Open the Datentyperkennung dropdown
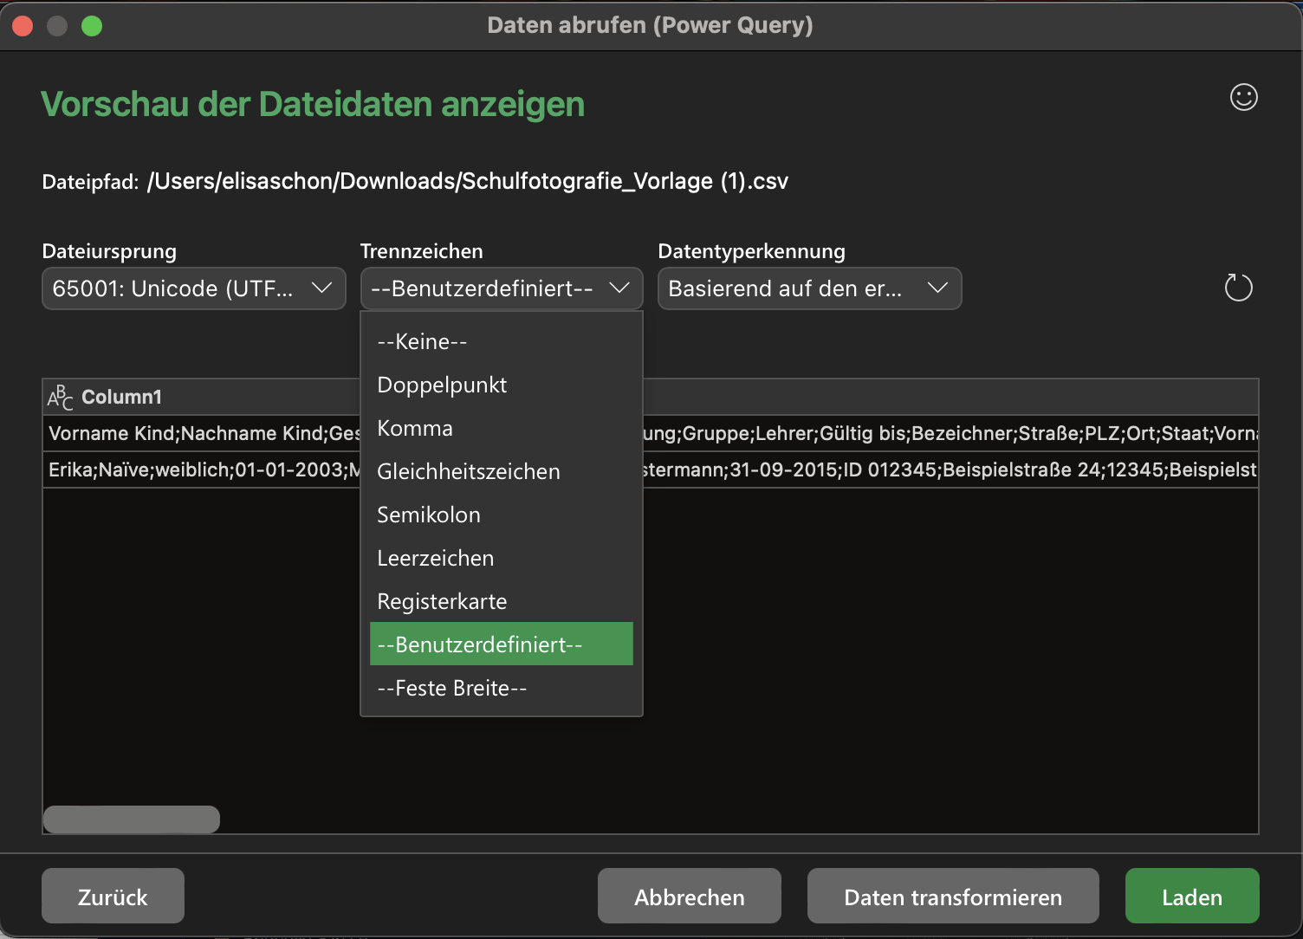The height and width of the screenshot is (939, 1303). point(810,288)
